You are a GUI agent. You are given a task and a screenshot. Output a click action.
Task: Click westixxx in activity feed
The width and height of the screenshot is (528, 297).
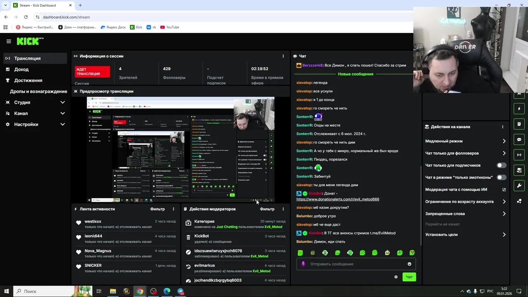[x=93, y=222]
